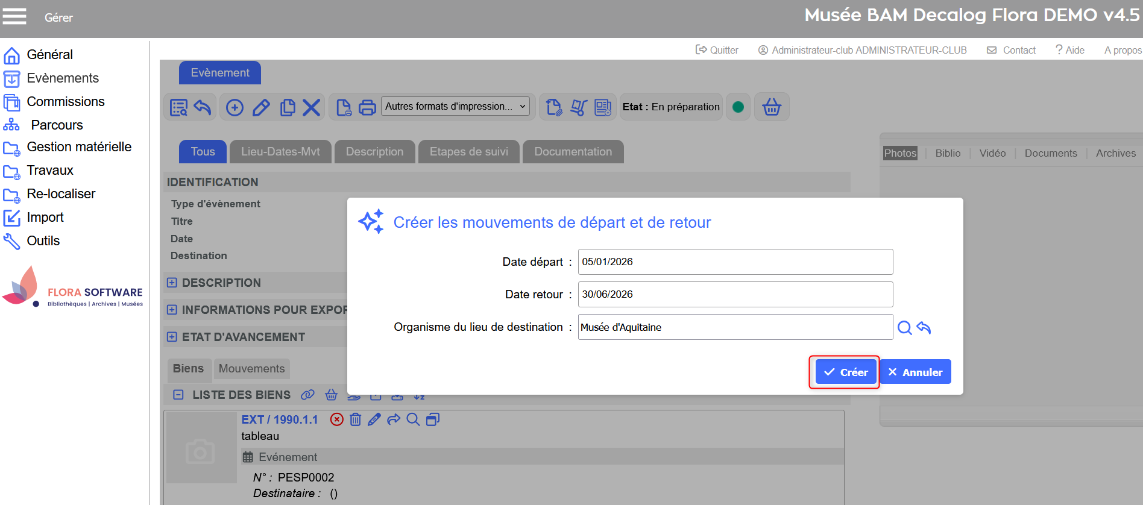1143x505 pixels.
Task: Click the green status indicator dot
Action: (x=738, y=107)
